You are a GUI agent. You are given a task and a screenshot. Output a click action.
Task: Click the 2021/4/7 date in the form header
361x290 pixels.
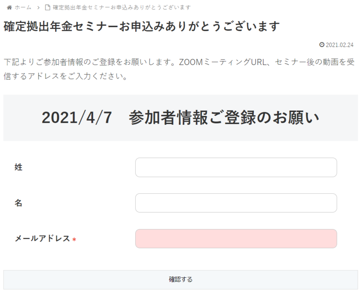click(77, 117)
